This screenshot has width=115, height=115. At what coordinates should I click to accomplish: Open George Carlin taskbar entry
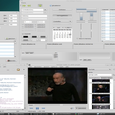coord(40,114)
